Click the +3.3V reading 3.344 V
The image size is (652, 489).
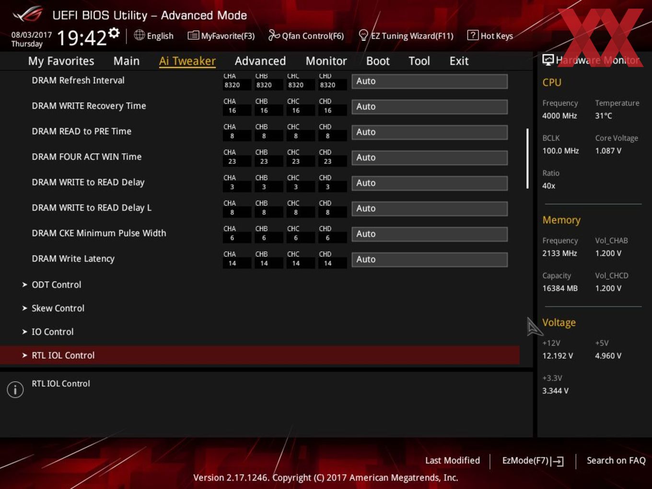coord(555,391)
